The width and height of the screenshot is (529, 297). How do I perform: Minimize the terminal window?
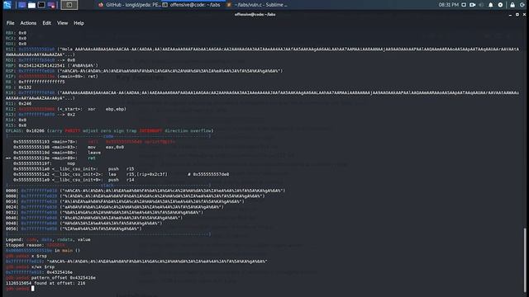(510, 15)
